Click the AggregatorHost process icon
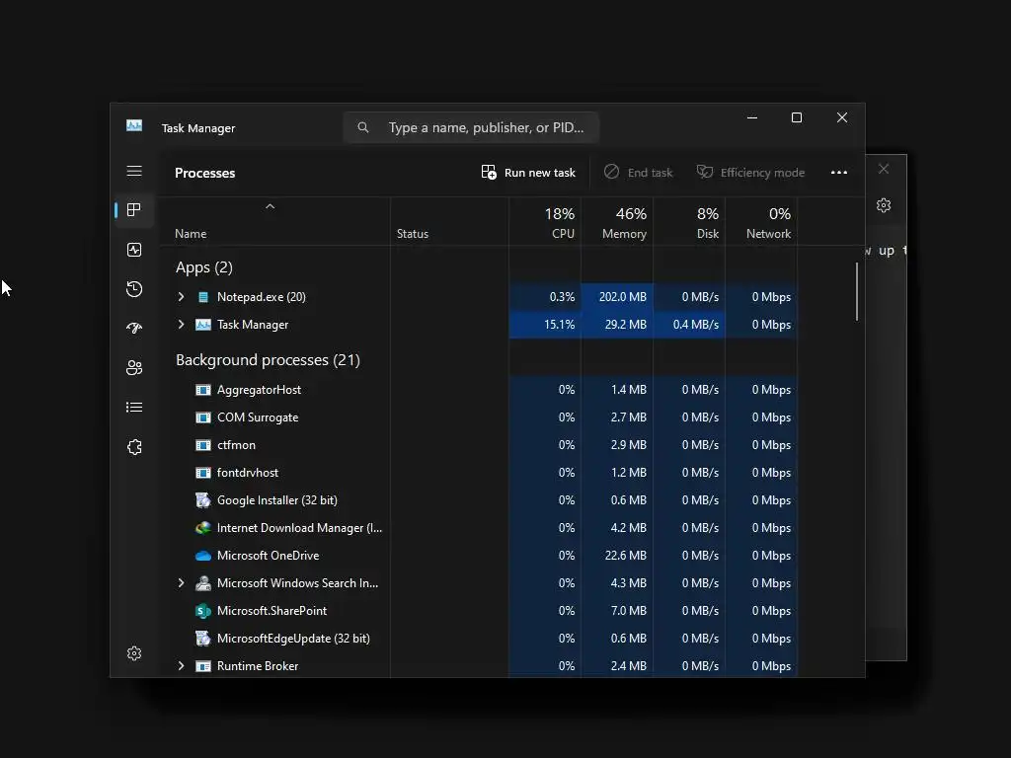 tap(203, 390)
